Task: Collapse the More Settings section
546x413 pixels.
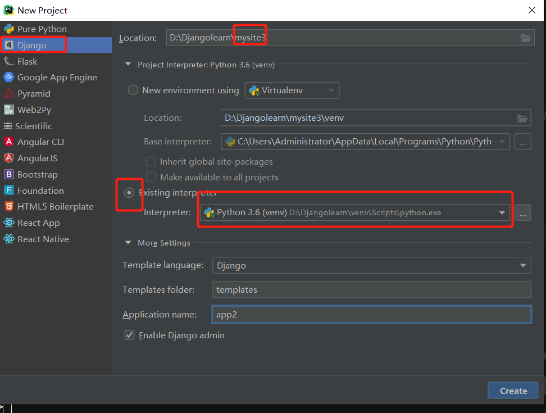Action: click(x=128, y=242)
